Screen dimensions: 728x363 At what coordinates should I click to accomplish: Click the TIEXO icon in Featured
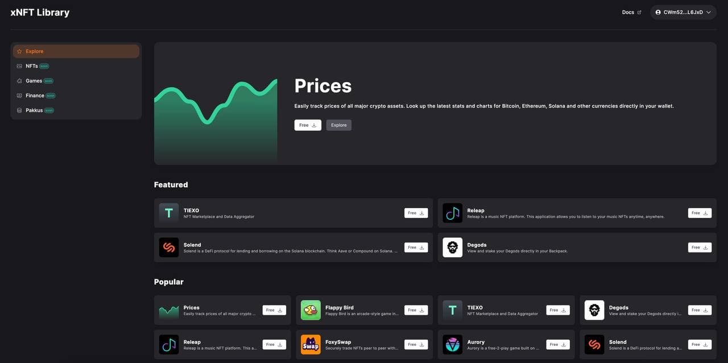(169, 213)
